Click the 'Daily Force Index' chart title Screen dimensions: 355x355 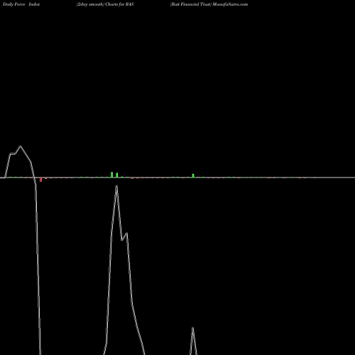[x=21, y=4]
